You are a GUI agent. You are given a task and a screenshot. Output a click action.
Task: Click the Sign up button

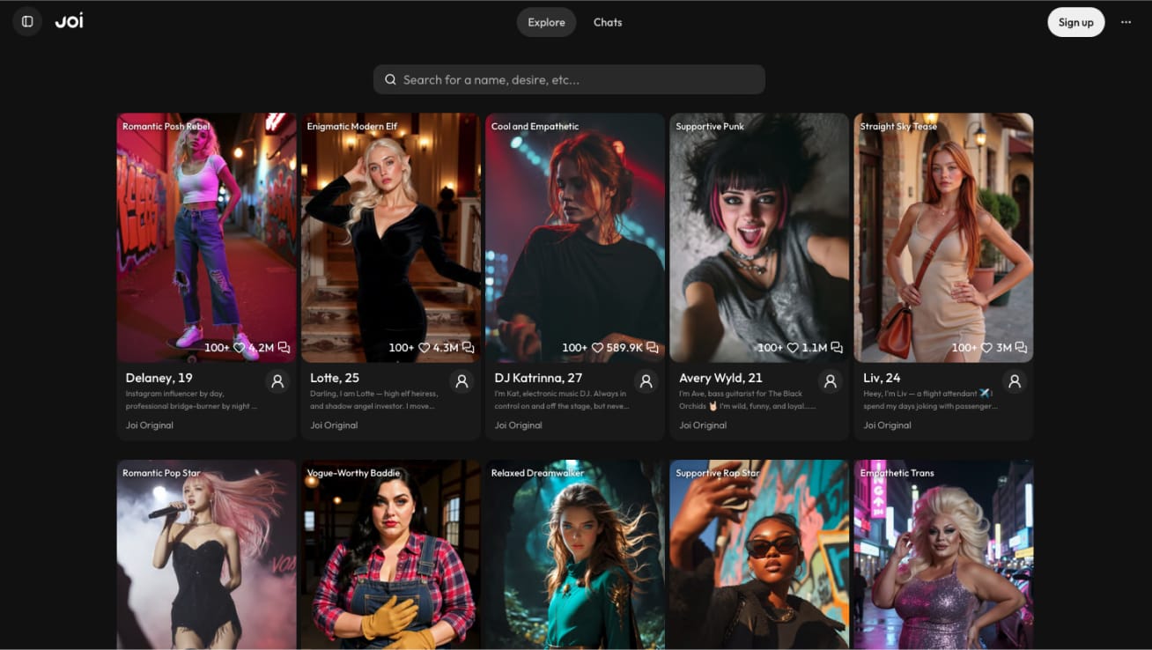coord(1075,22)
